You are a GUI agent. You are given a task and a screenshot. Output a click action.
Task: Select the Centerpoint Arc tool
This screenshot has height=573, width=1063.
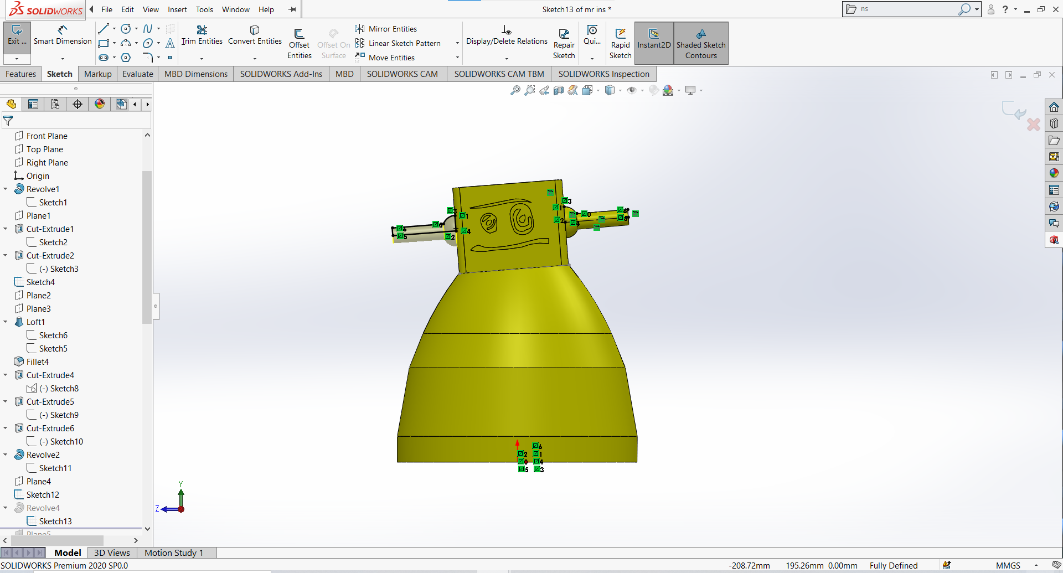[126, 43]
